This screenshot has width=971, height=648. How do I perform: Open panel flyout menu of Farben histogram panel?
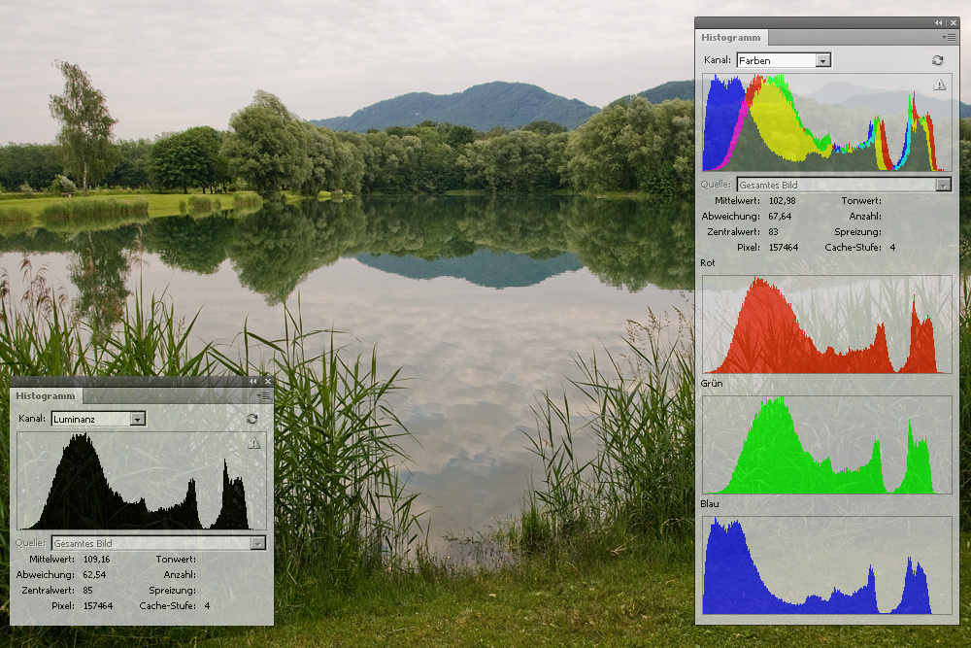[949, 37]
